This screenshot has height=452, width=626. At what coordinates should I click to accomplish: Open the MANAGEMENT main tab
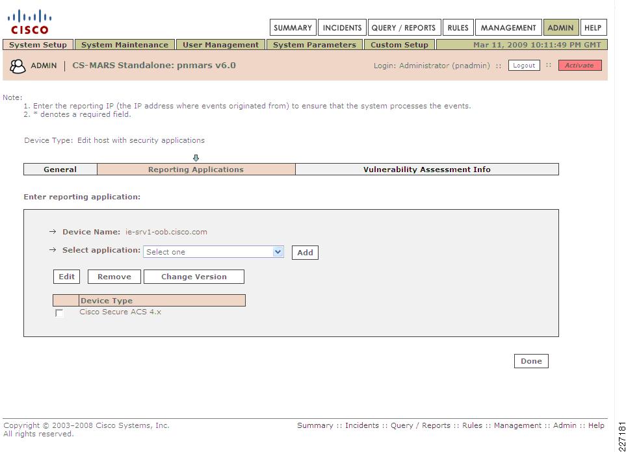(508, 27)
